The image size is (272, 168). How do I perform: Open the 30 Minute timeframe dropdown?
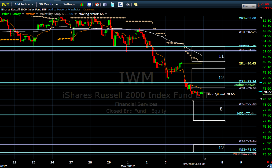pyautogui.click(x=48, y=4)
